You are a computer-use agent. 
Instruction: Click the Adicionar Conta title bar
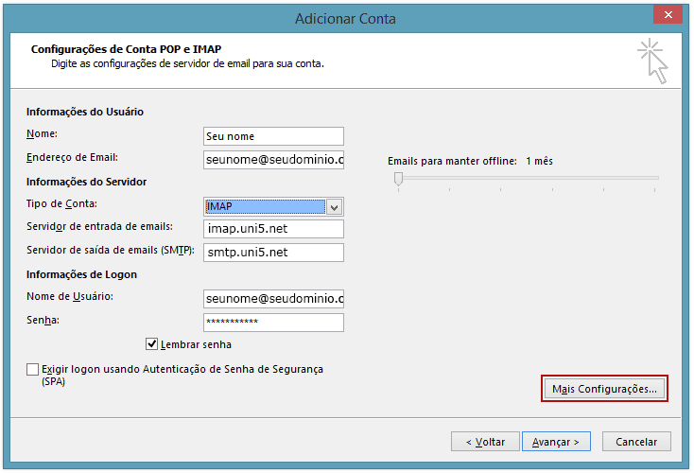point(345,19)
